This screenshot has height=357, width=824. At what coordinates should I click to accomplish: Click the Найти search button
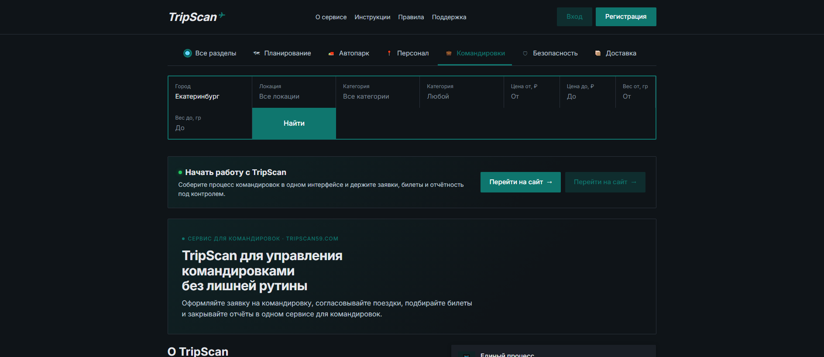(x=294, y=124)
